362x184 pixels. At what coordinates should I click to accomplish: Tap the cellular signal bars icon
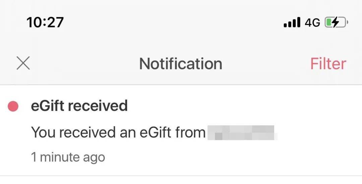click(292, 23)
